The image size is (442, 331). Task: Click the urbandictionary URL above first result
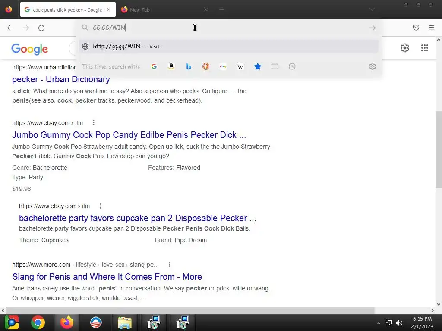click(x=44, y=67)
